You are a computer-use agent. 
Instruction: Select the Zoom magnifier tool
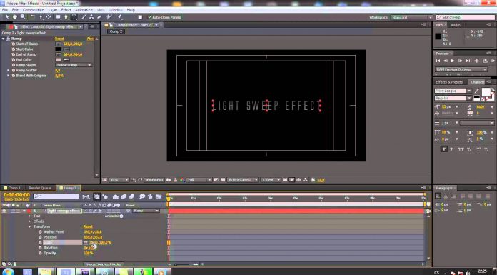tap(23, 17)
